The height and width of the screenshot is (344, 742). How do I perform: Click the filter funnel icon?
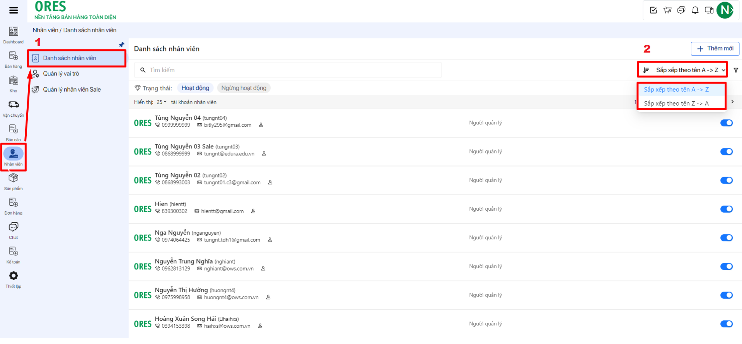(x=736, y=70)
